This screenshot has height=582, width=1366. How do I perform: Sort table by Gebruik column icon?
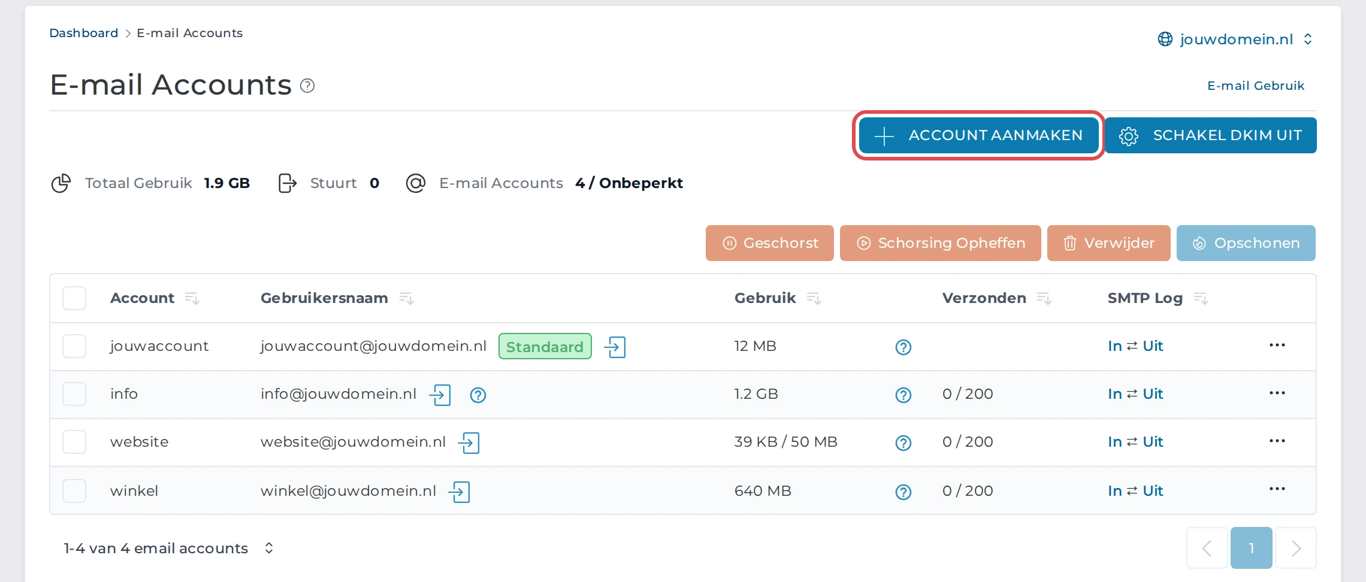814,298
